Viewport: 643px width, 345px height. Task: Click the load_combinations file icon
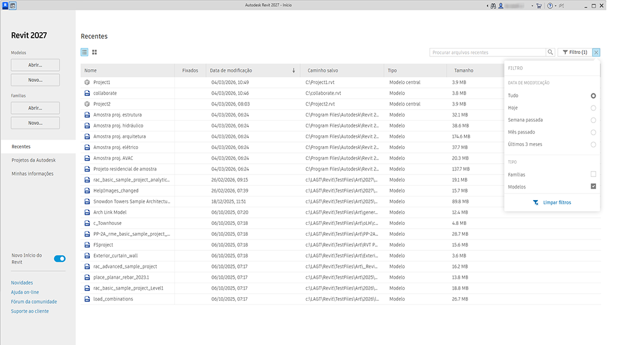(x=87, y=299)
